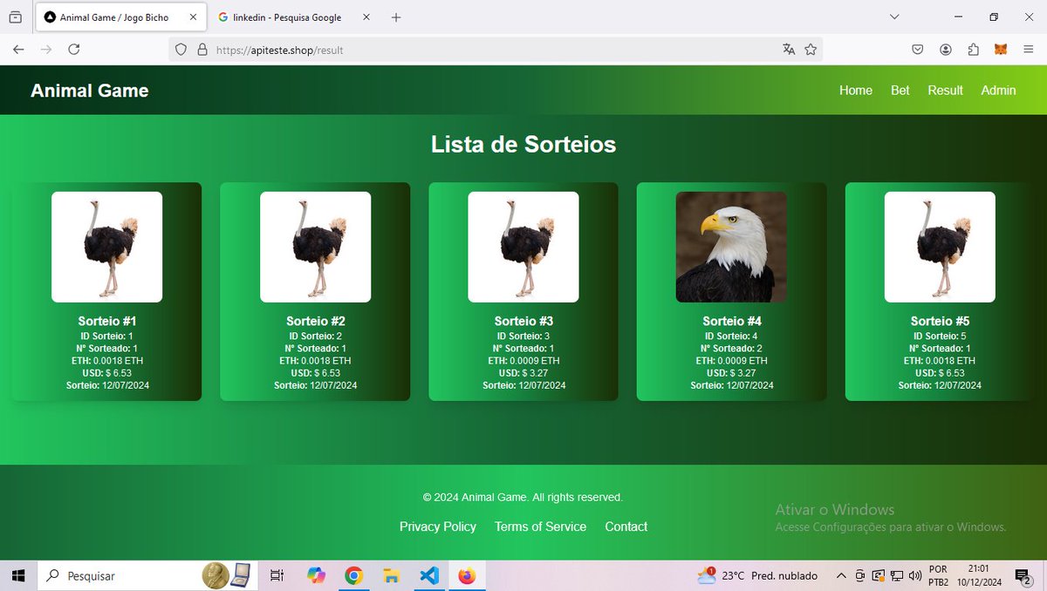Viewport: 1047px width, 591px height.
Task: Open the Firefox hamburger menu
Action: pos(1029,50)
